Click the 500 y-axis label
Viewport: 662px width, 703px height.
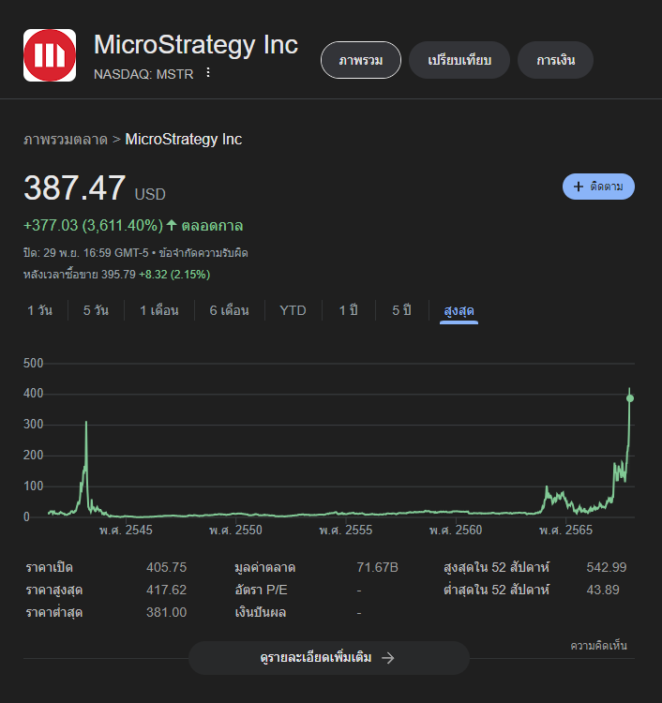(x=33, y=363)
